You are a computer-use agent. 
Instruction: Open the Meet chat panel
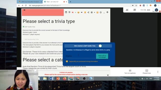click(x=135, y=10)
